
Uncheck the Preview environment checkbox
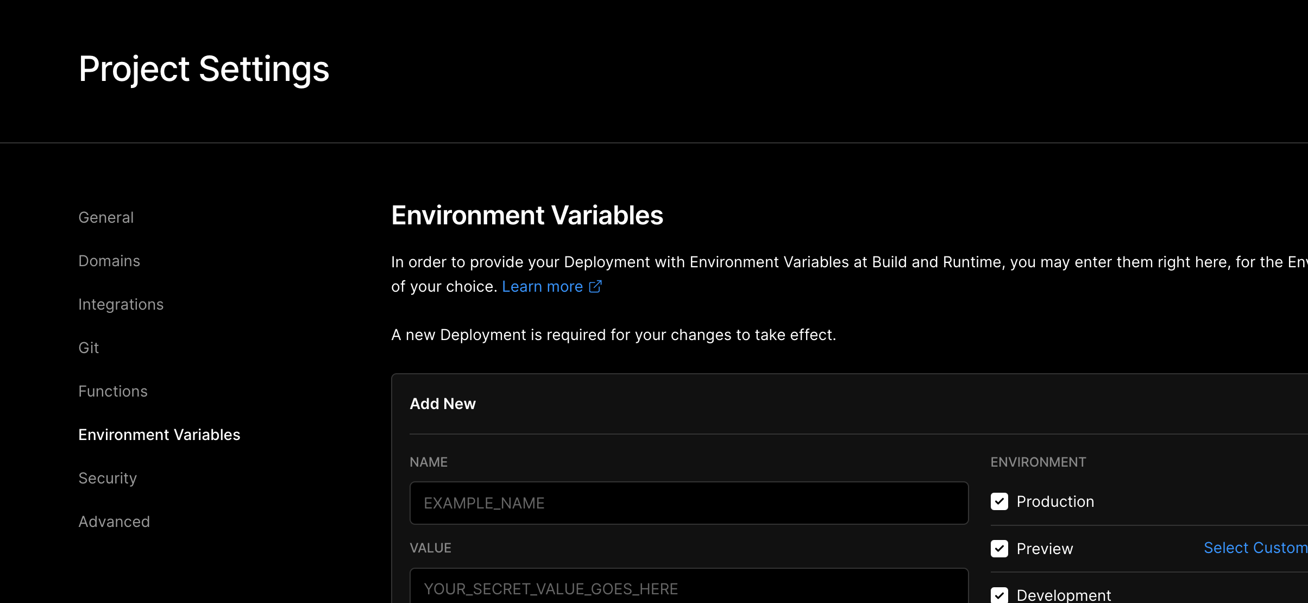point(999,549)
